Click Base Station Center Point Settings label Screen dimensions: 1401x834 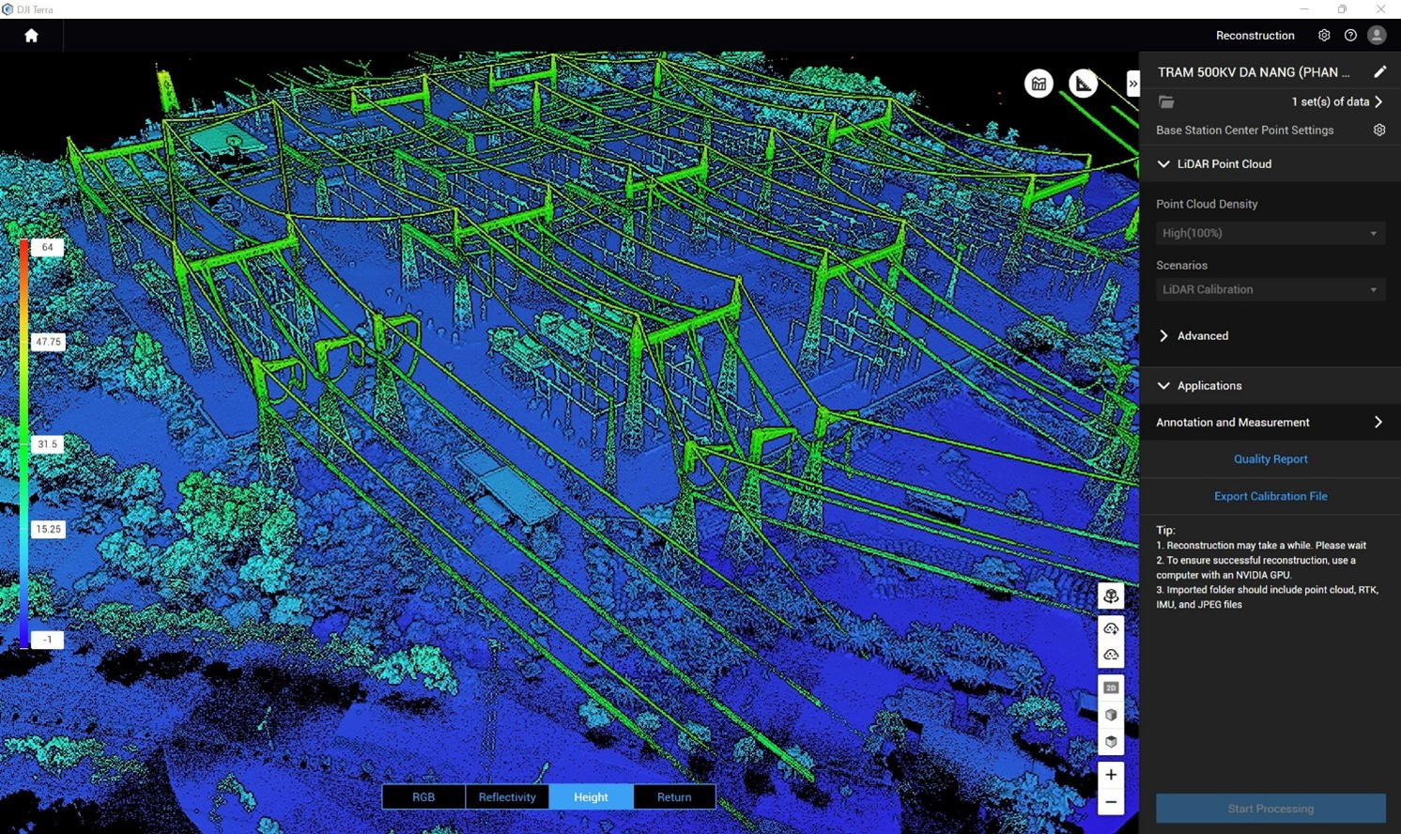point(1244,130)
